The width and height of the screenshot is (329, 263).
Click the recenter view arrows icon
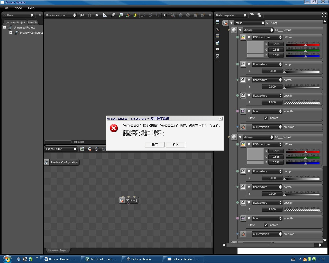113,15
